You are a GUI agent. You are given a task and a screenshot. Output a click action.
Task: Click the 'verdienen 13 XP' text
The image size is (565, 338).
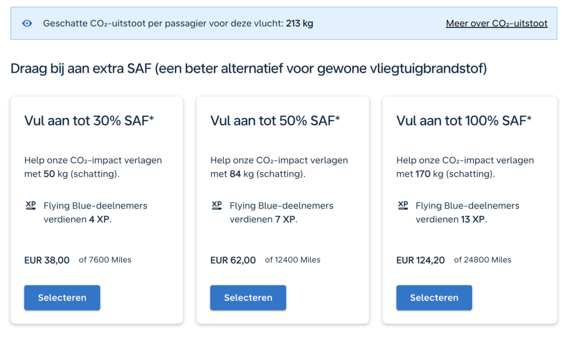click(451, 219)
